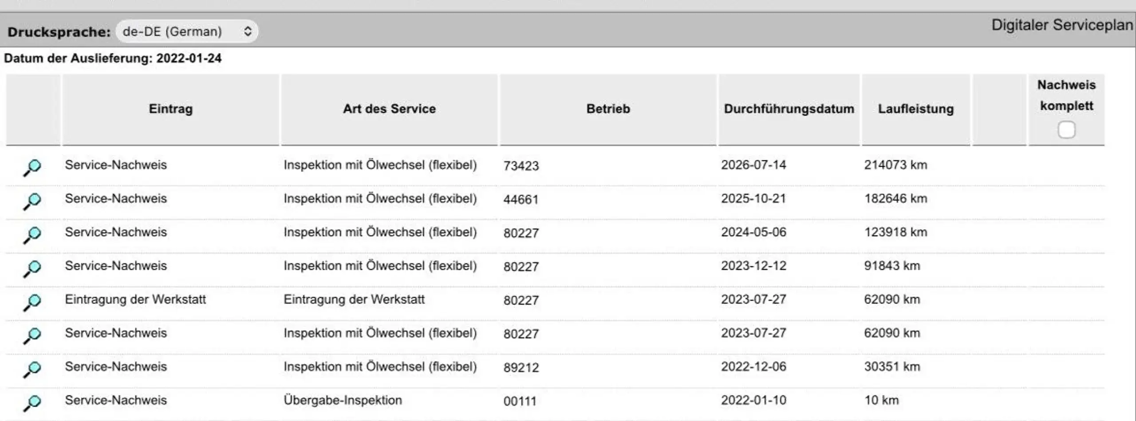This screenshot has height=421, width=1136.
Task: View details of 2024-05-06 inspection
Action: (32, 235)
